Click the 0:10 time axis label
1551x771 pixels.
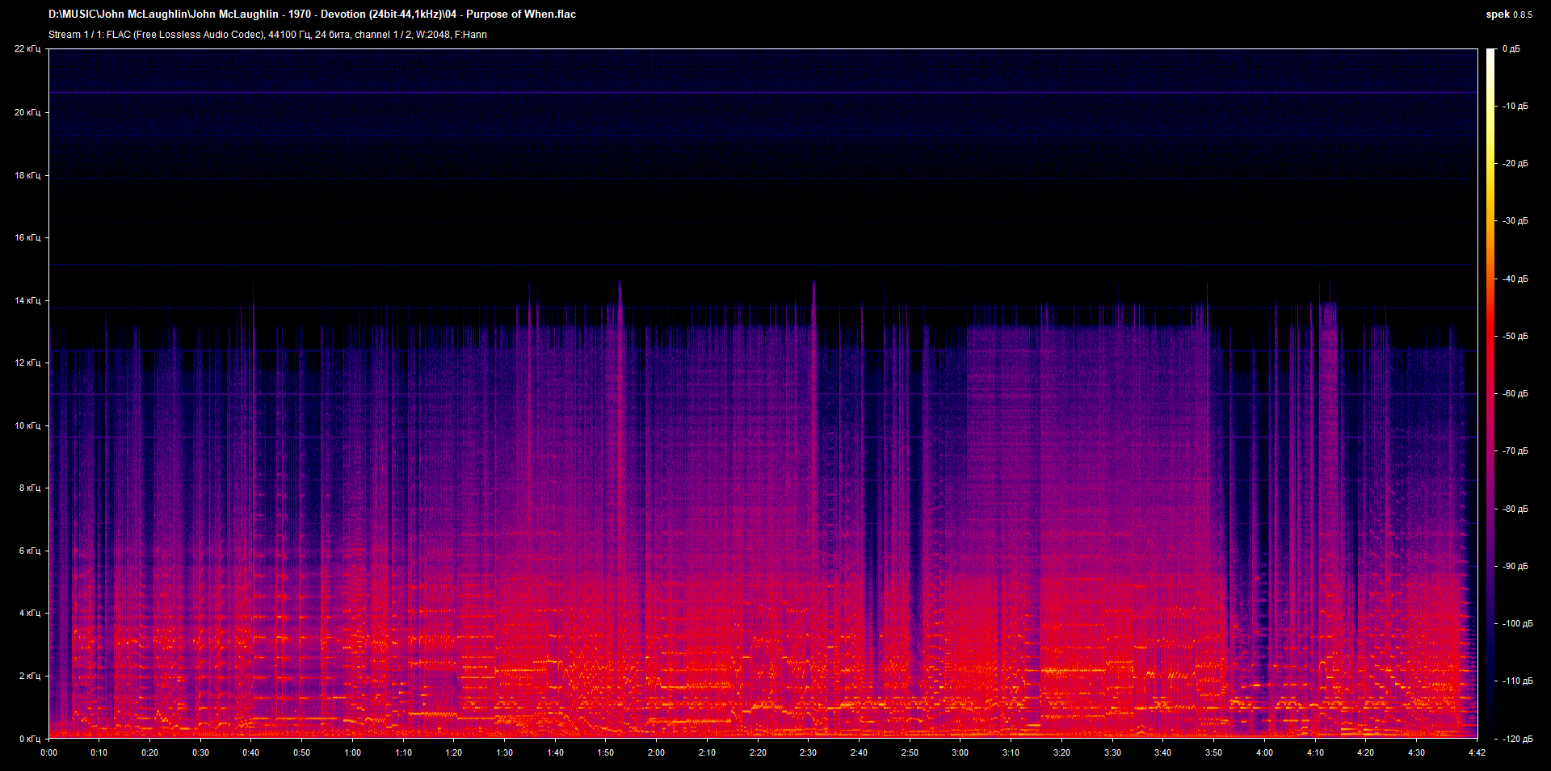[x=99, y=752]
